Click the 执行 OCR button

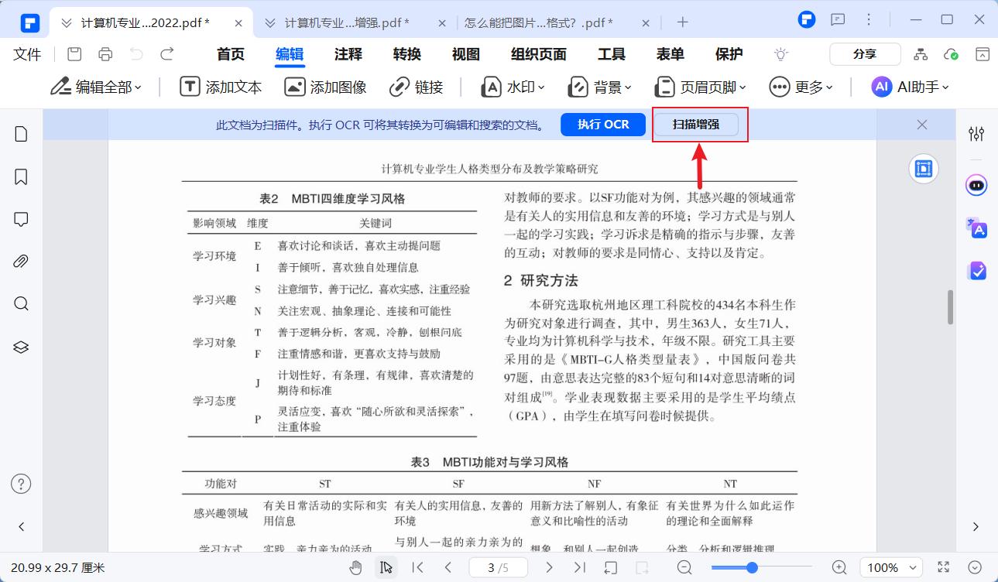point(603,125)
